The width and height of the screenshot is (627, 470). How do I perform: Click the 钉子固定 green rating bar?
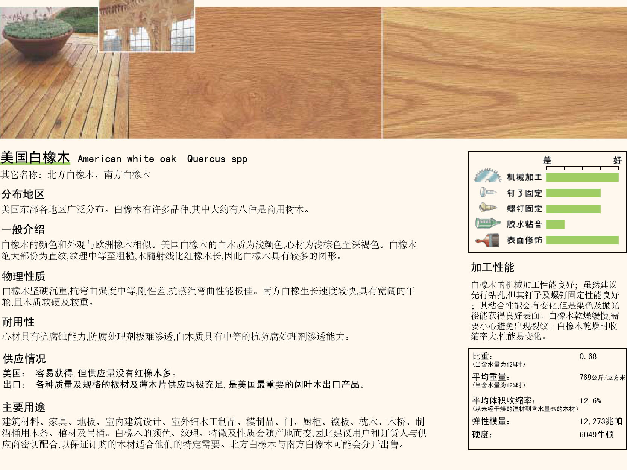pyautogui.click(x=573, y=193)
